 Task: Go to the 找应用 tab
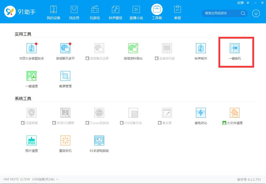pyautogui.click(x=74, y=12)
